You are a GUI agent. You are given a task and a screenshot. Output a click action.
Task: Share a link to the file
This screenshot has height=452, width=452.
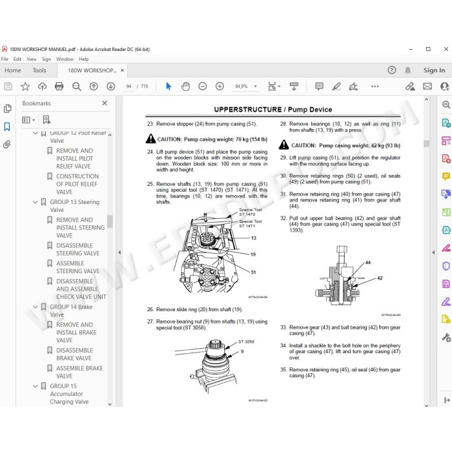coord(410,86)
